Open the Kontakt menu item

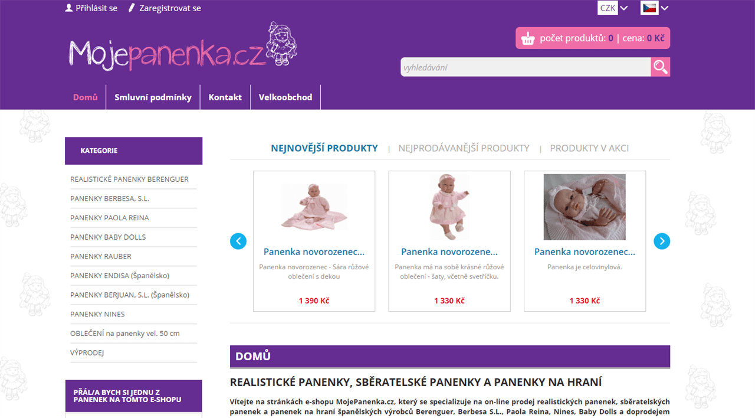pyautogui.click(x=225, y=97)
